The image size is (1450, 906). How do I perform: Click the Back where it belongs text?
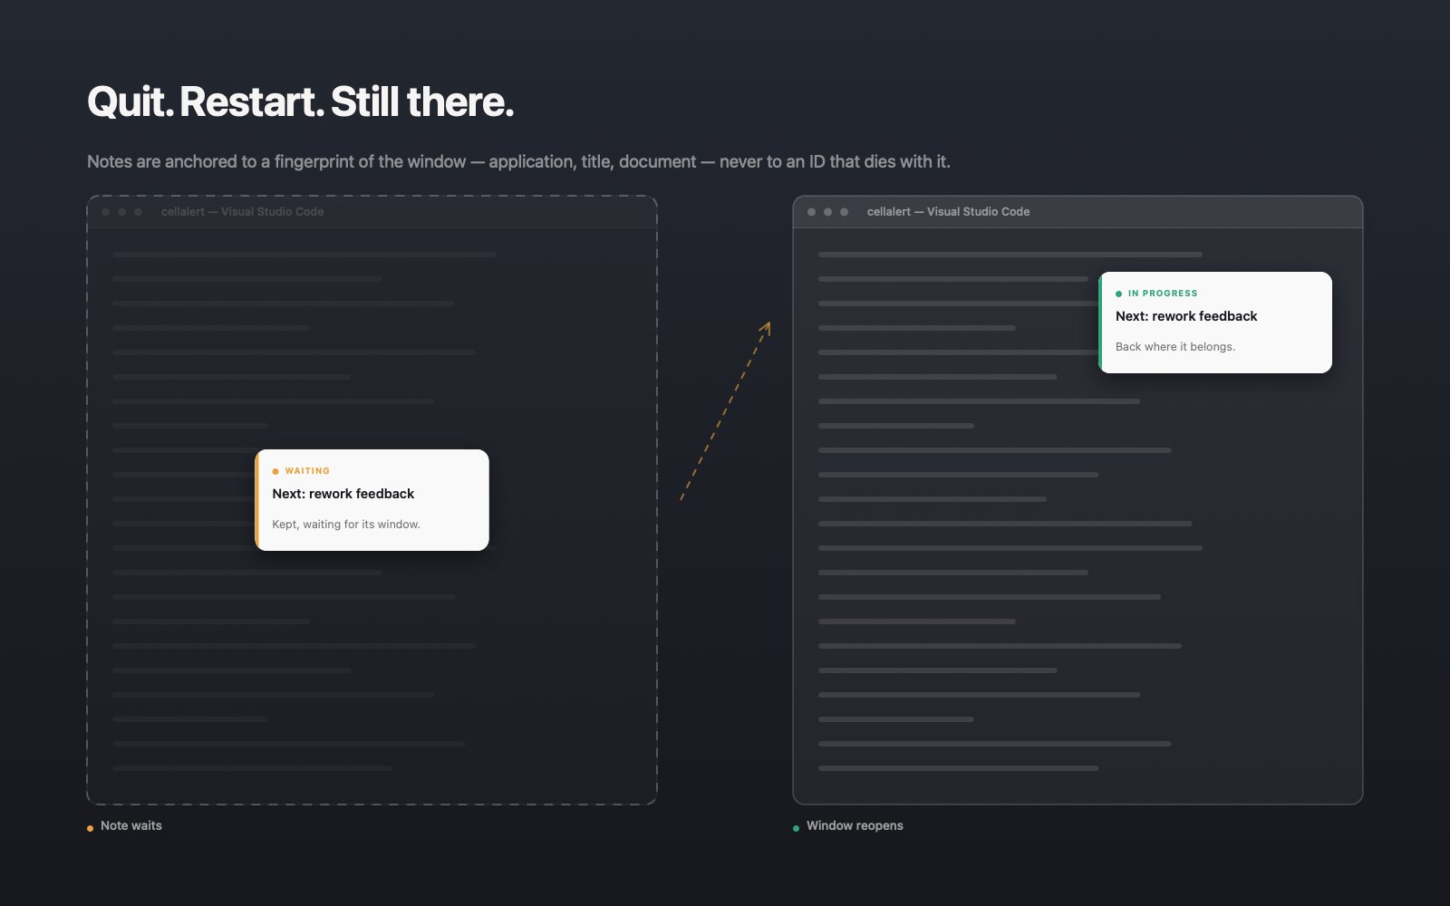[x=1175, y=347]
